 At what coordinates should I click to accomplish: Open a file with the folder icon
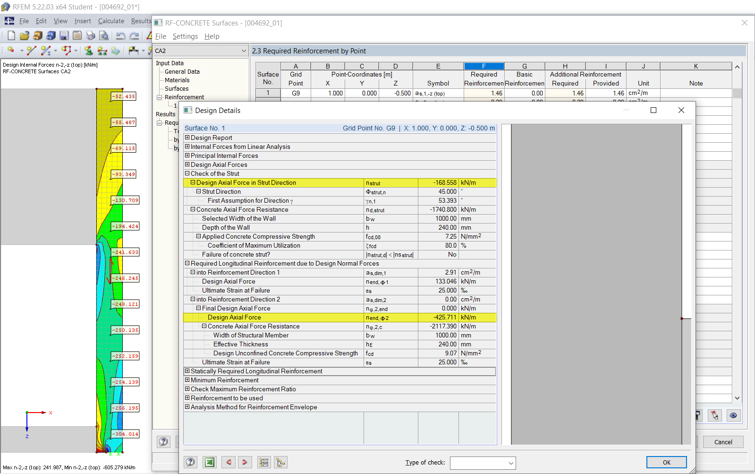coord(25,35)
